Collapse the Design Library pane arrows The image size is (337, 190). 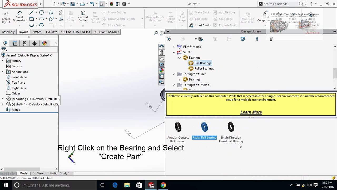point(168,31)
